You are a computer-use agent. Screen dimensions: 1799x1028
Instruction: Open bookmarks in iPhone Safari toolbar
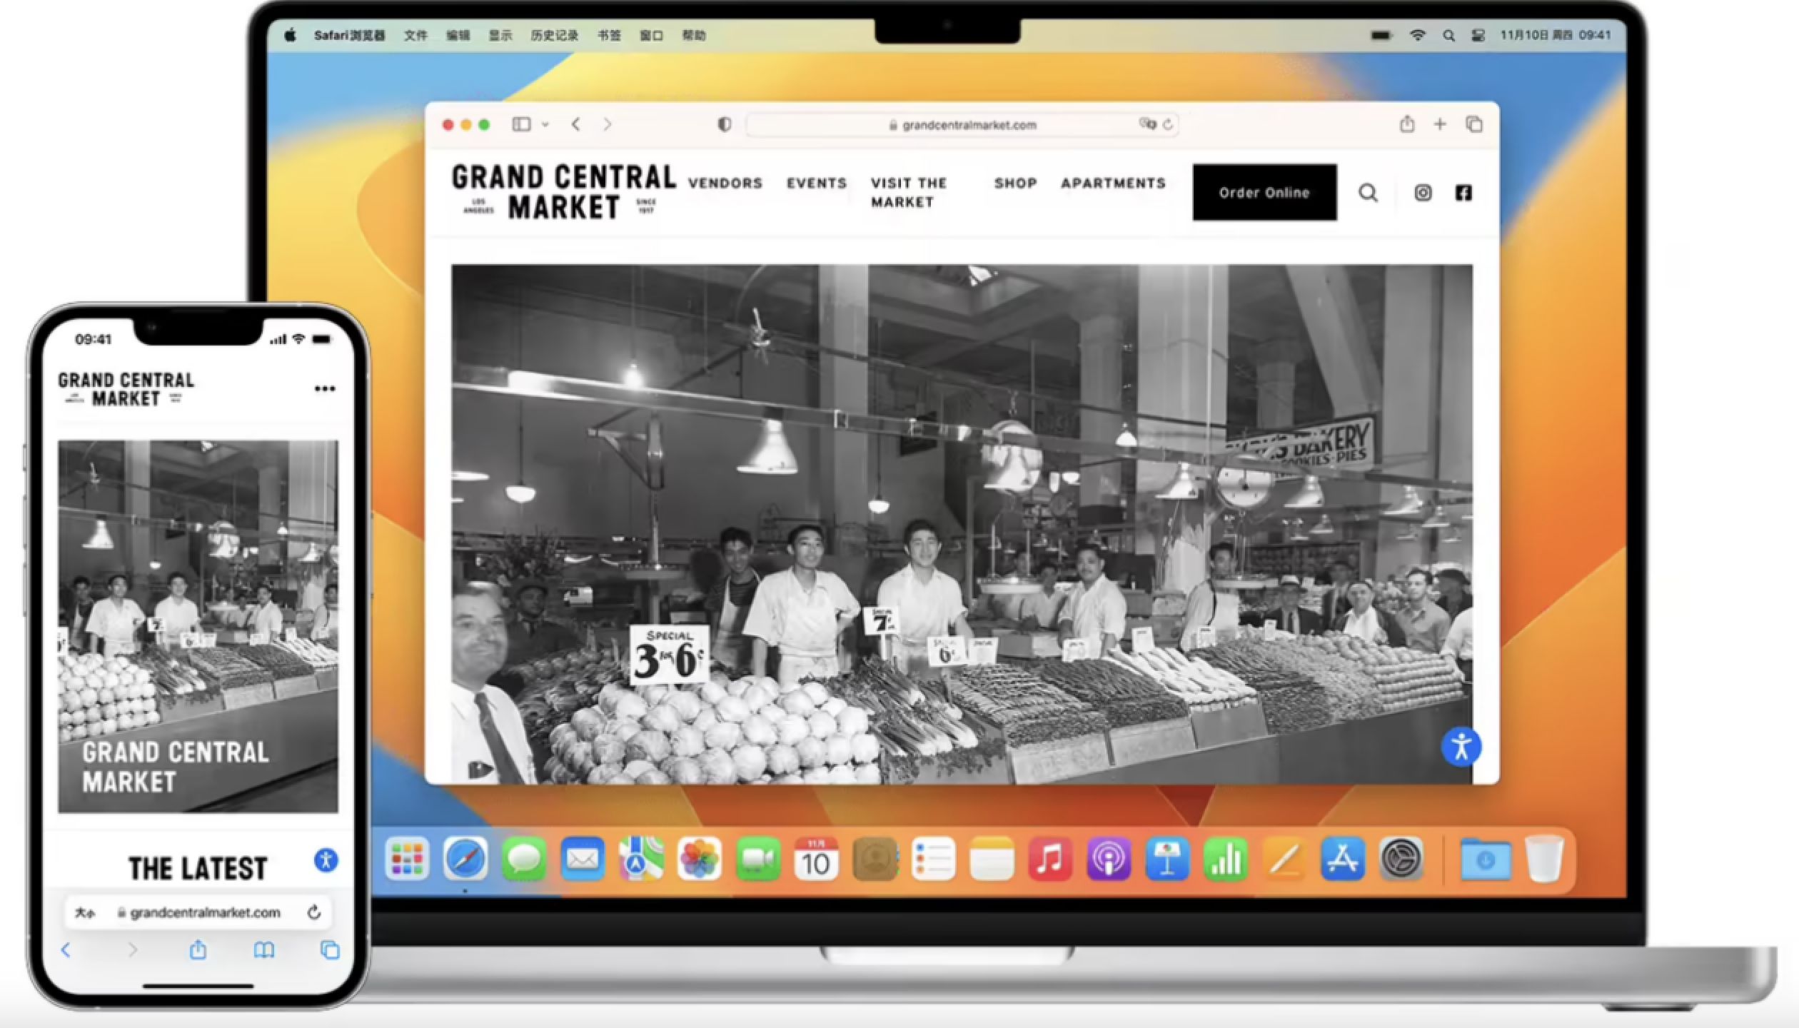[x=263, y=950]
